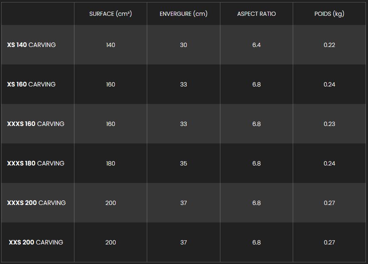Image resolution: width=368 pixels, height=264 pixels.
Task: Select the XS 160 CARVING row label
Action: [31, 84]
